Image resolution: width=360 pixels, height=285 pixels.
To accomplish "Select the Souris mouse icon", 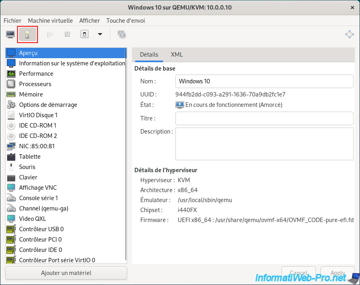I will pos(11,167).
